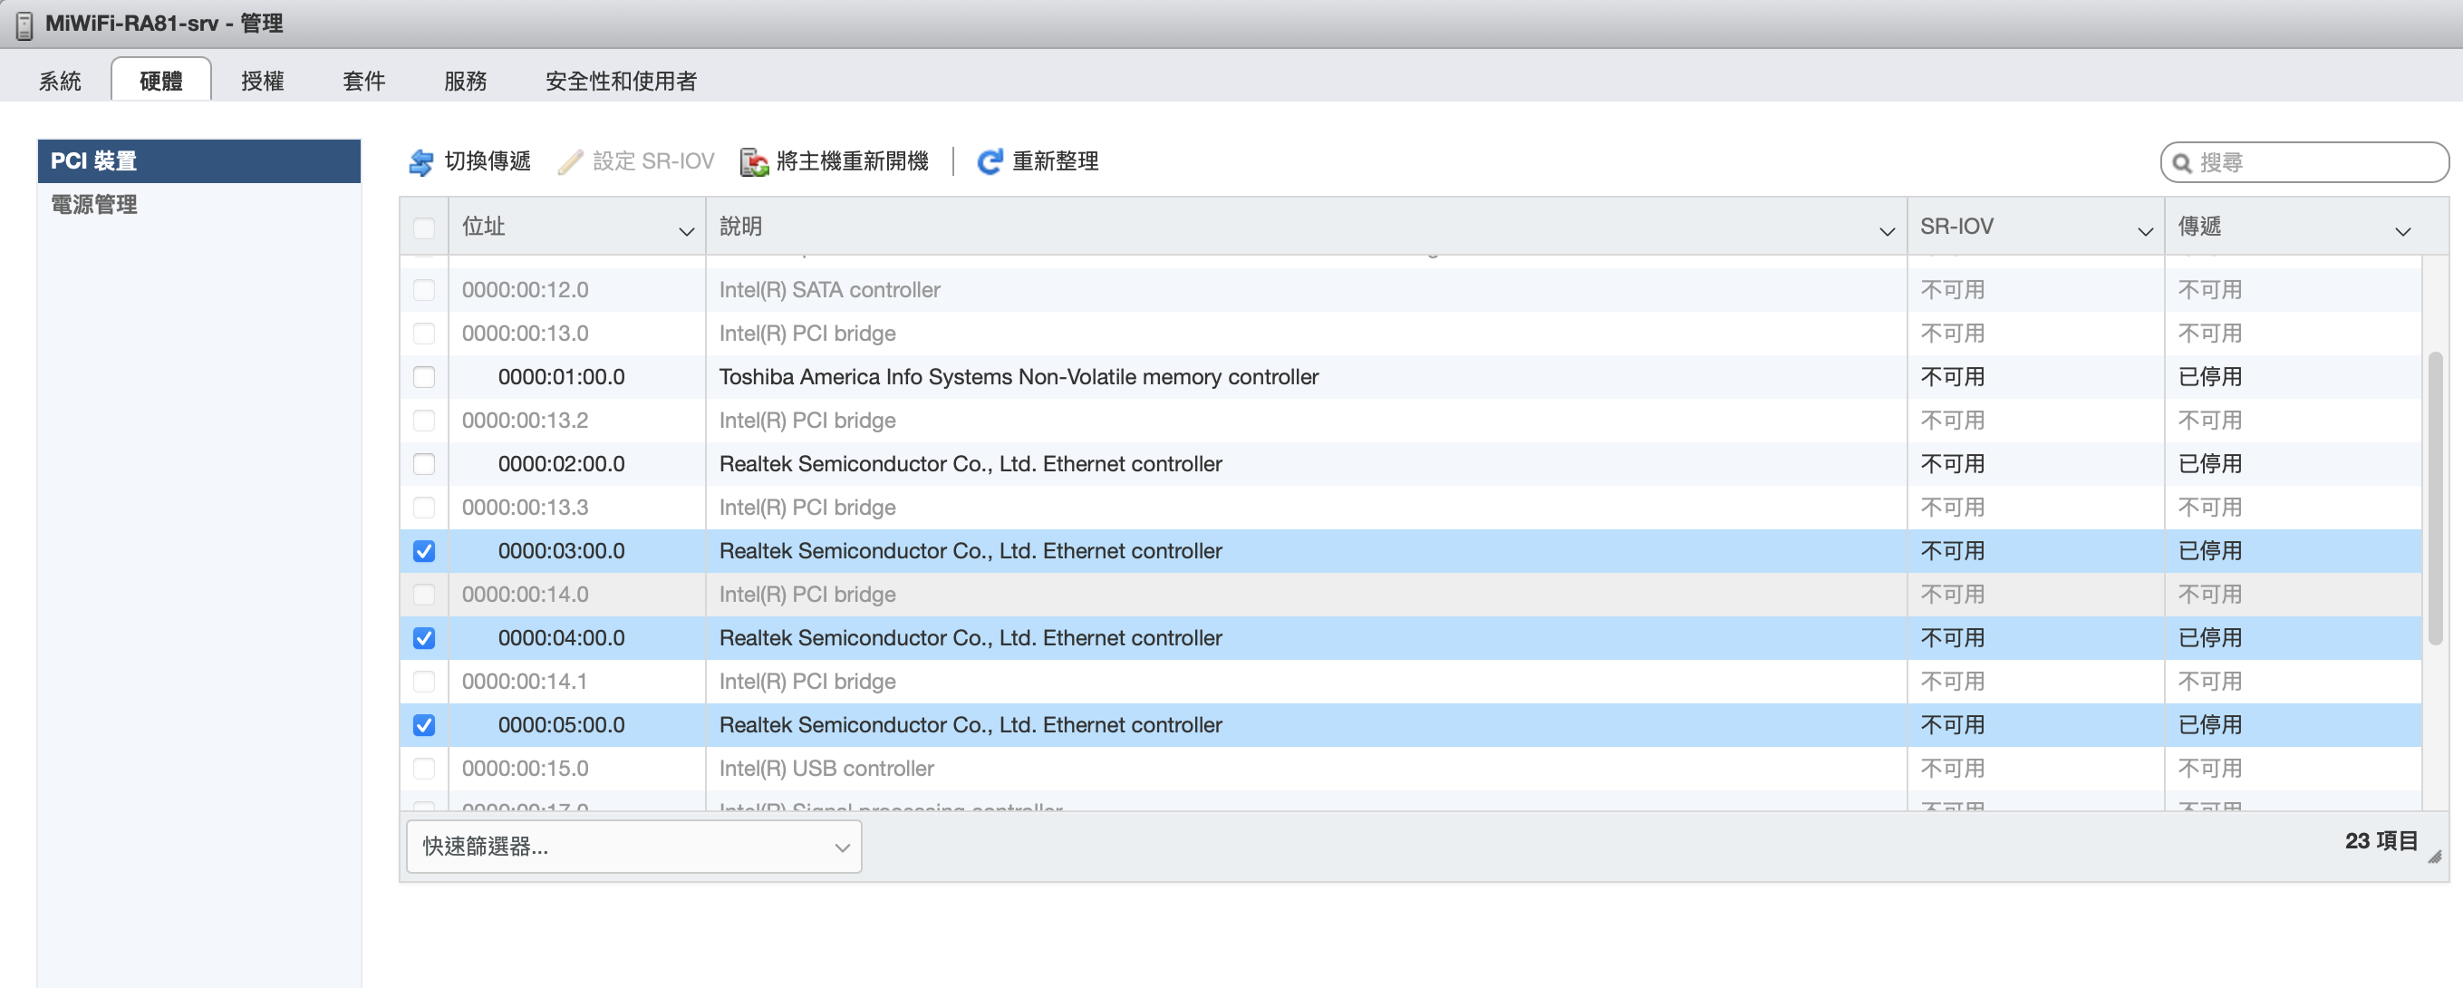Click the resize grip at table corner
The image size is (2463, 988).
tap(2434, 857)
